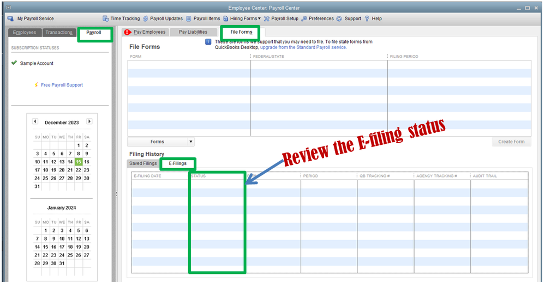Open Free Payroll Support link
Viewport: 545px width, 282px height.
[62, 85]
